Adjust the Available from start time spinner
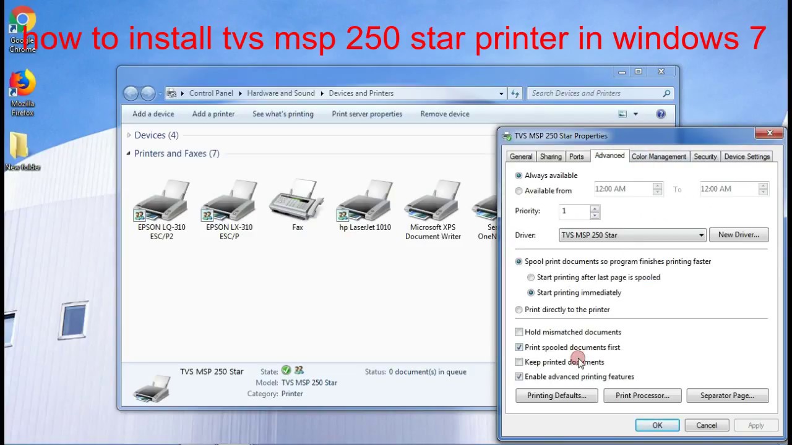Viewport: 792px width, 445px height. [x=658, y=189]
